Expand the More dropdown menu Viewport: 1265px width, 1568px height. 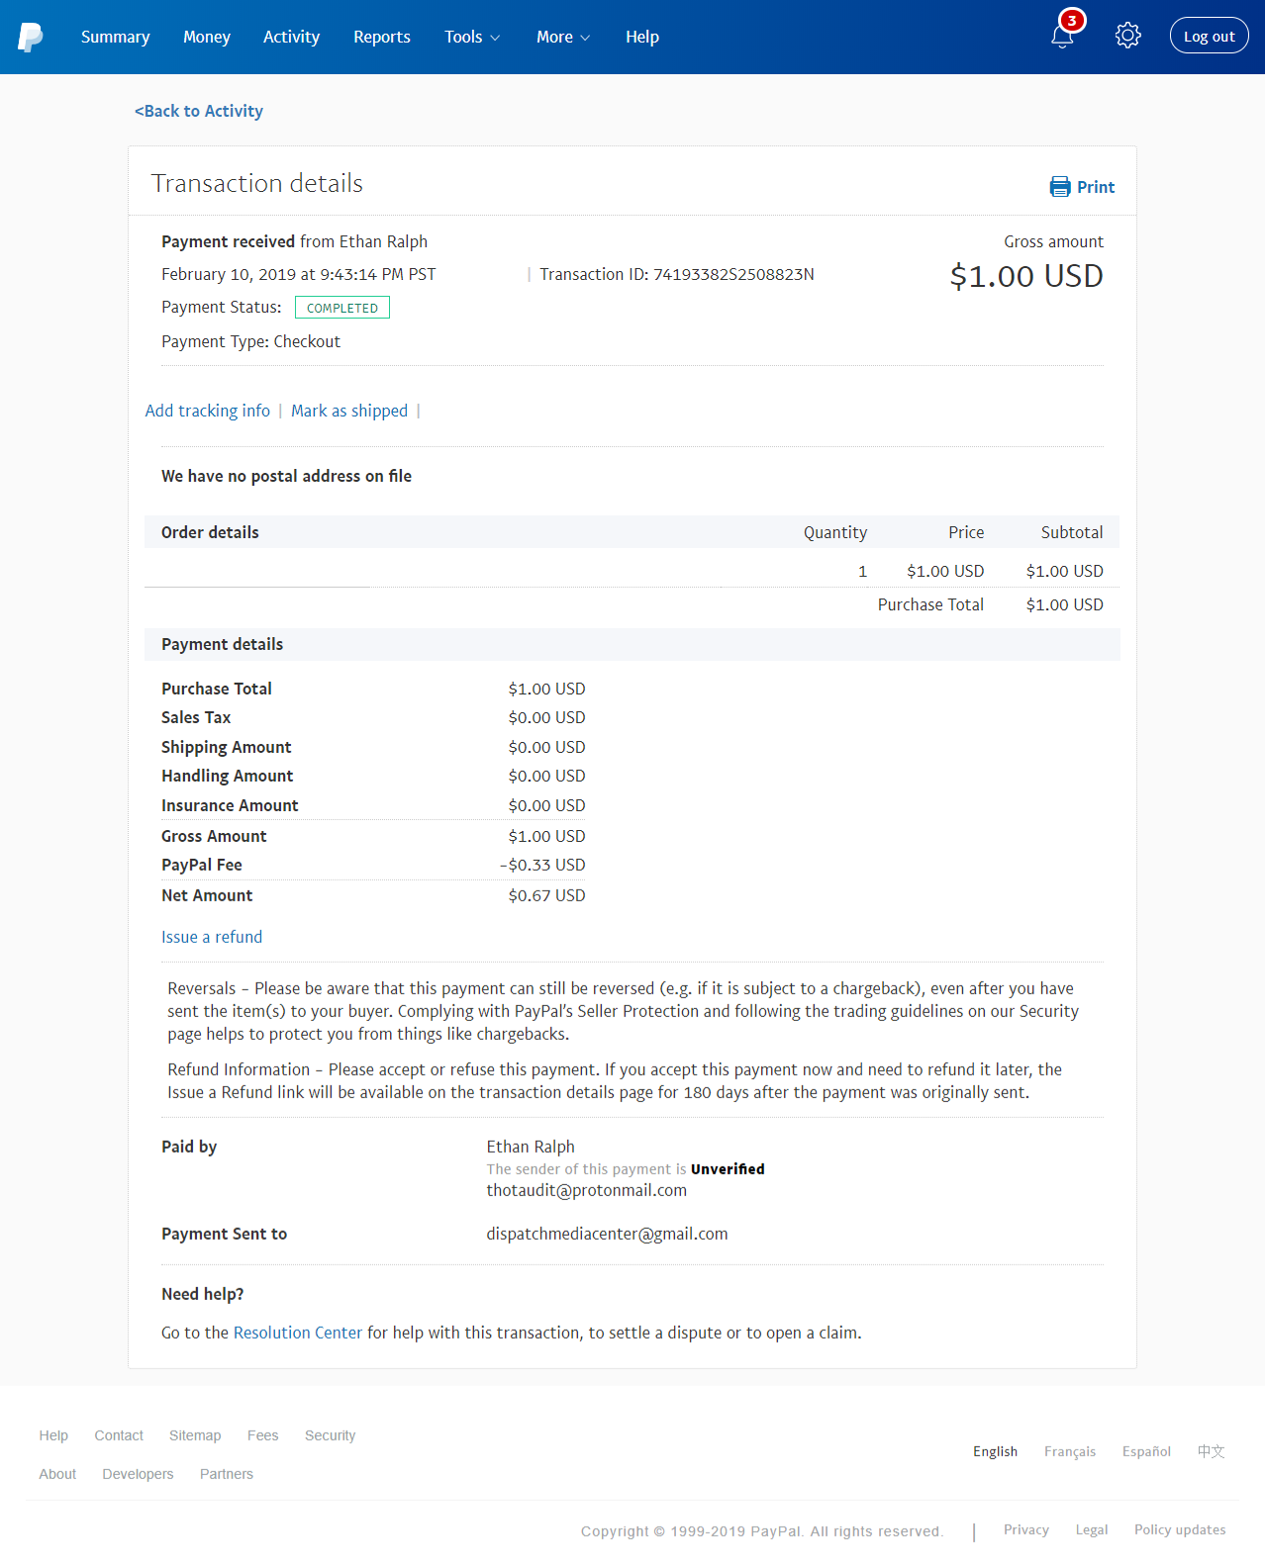(563, 37)
